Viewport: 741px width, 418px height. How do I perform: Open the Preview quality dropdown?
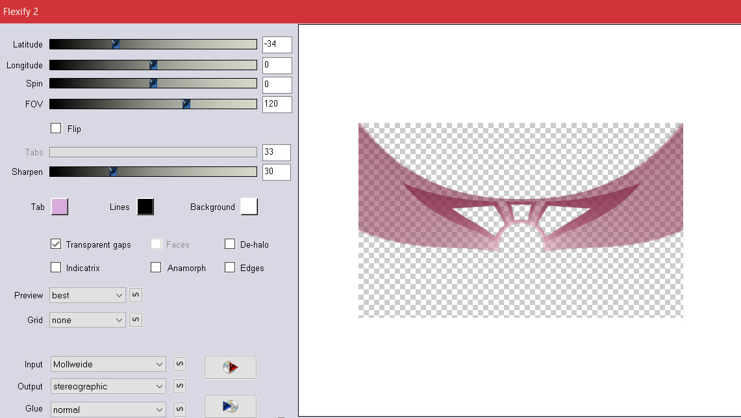coord(88,295)
